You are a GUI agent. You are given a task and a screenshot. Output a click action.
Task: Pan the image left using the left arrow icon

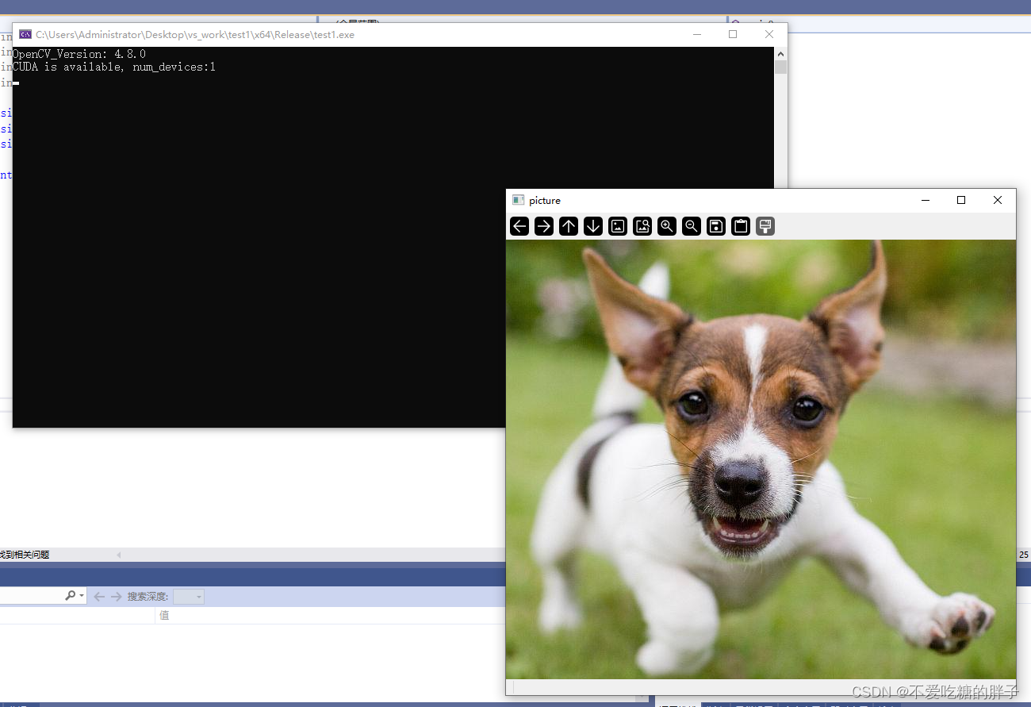(x=519, y=226)
